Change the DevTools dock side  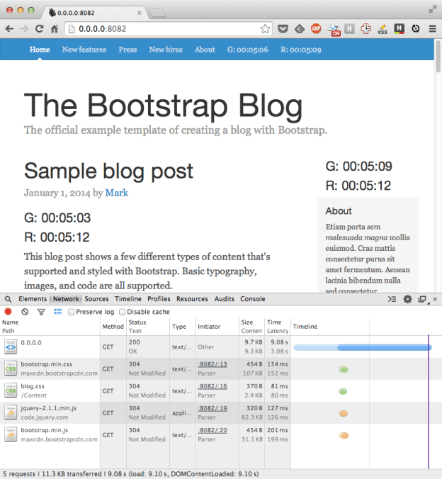[422, 299]
